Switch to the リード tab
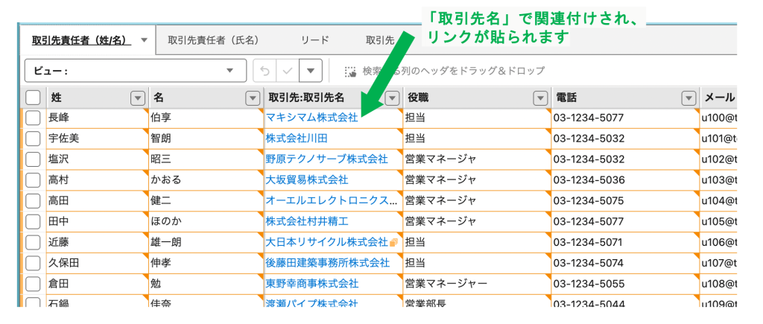This screenshot has height=324, width=763. point(314,40)
